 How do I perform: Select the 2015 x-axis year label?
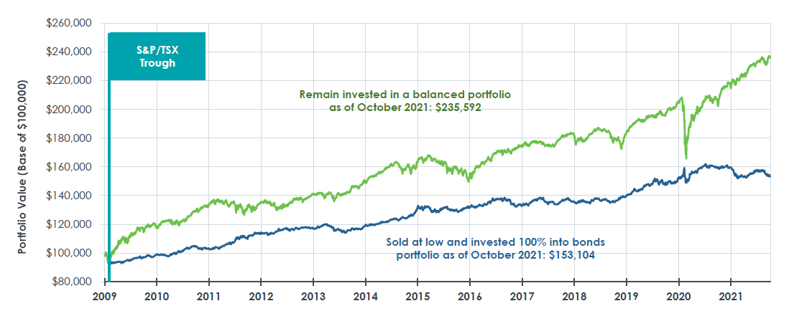point(417,295)
